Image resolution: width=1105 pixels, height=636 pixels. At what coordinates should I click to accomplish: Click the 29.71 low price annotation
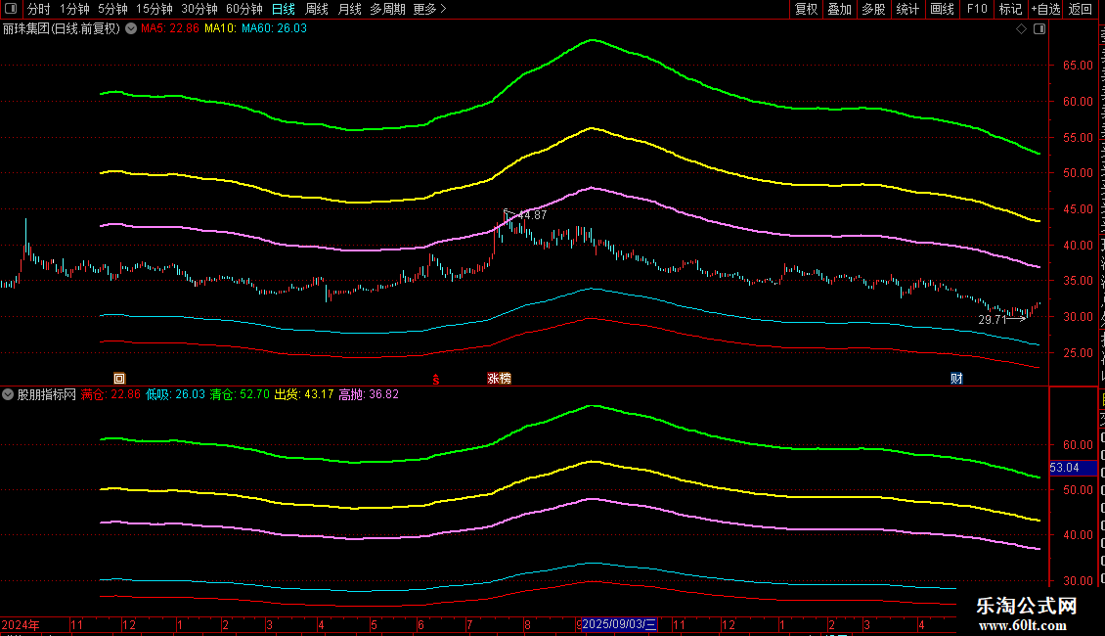pos(993,320)
